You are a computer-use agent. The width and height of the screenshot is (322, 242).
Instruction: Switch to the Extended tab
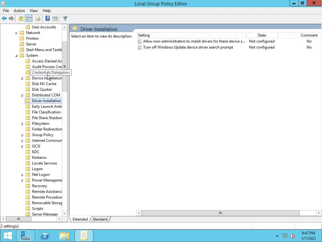pos(80,219)
